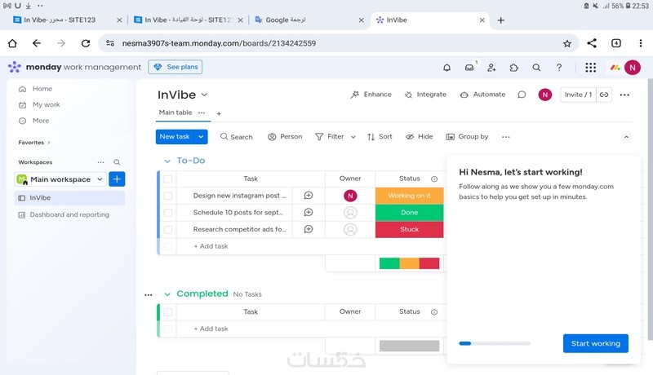Add an update to Research competitor ads task

(309, 229)
